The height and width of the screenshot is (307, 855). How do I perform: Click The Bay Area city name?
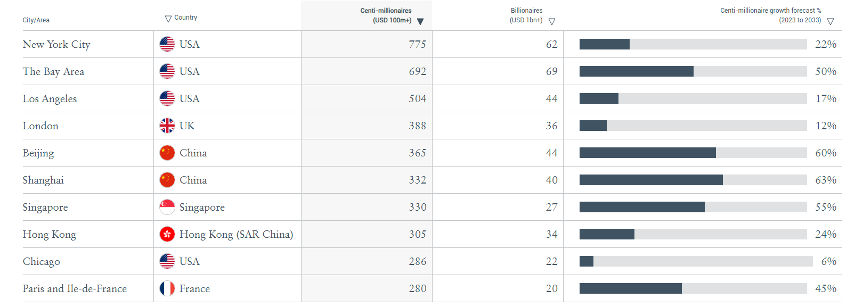pyautogui.click(x=53, y=71)
